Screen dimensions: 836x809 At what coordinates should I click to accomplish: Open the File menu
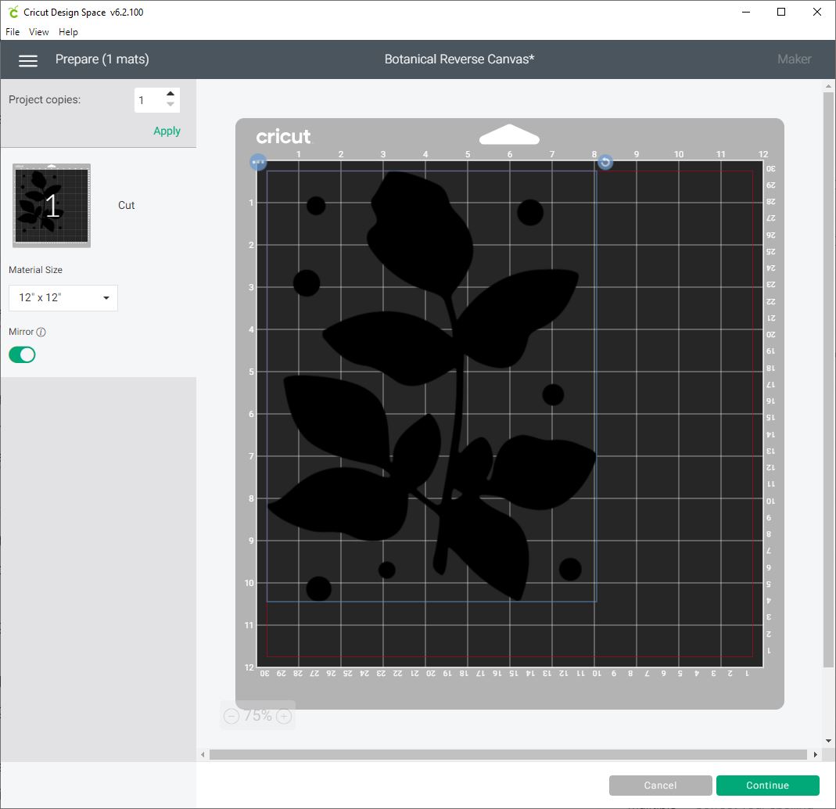pyautogui.click(x=12, y=31)
